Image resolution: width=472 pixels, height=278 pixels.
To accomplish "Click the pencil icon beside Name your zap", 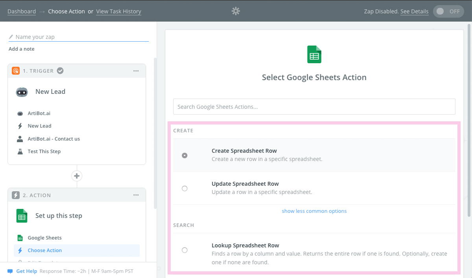I will click(x=11, y=37).
